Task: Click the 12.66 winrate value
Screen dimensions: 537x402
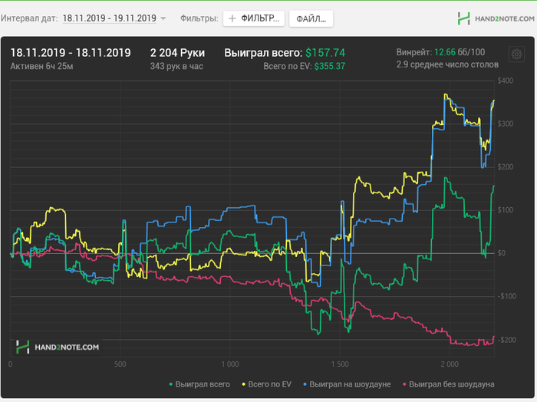Action: tap(444, 52)
